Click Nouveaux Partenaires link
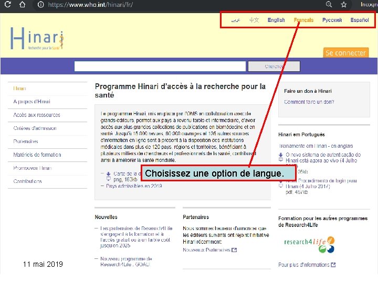 [x=206, y=250]
